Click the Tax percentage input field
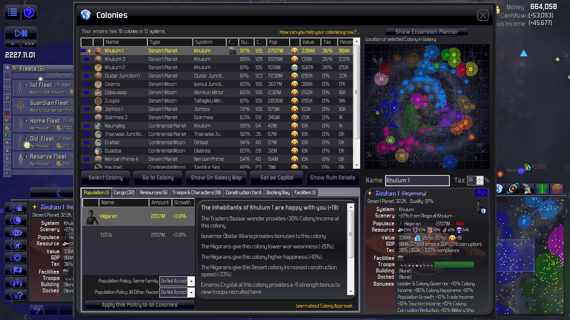The height and width of the screenshot is (320, 570). click(x=472, y=180)
